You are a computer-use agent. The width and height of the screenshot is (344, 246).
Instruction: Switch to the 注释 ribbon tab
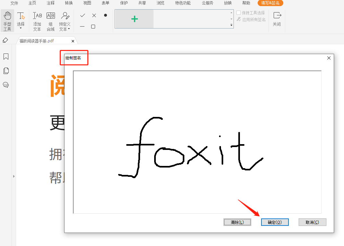pos(51,3)
